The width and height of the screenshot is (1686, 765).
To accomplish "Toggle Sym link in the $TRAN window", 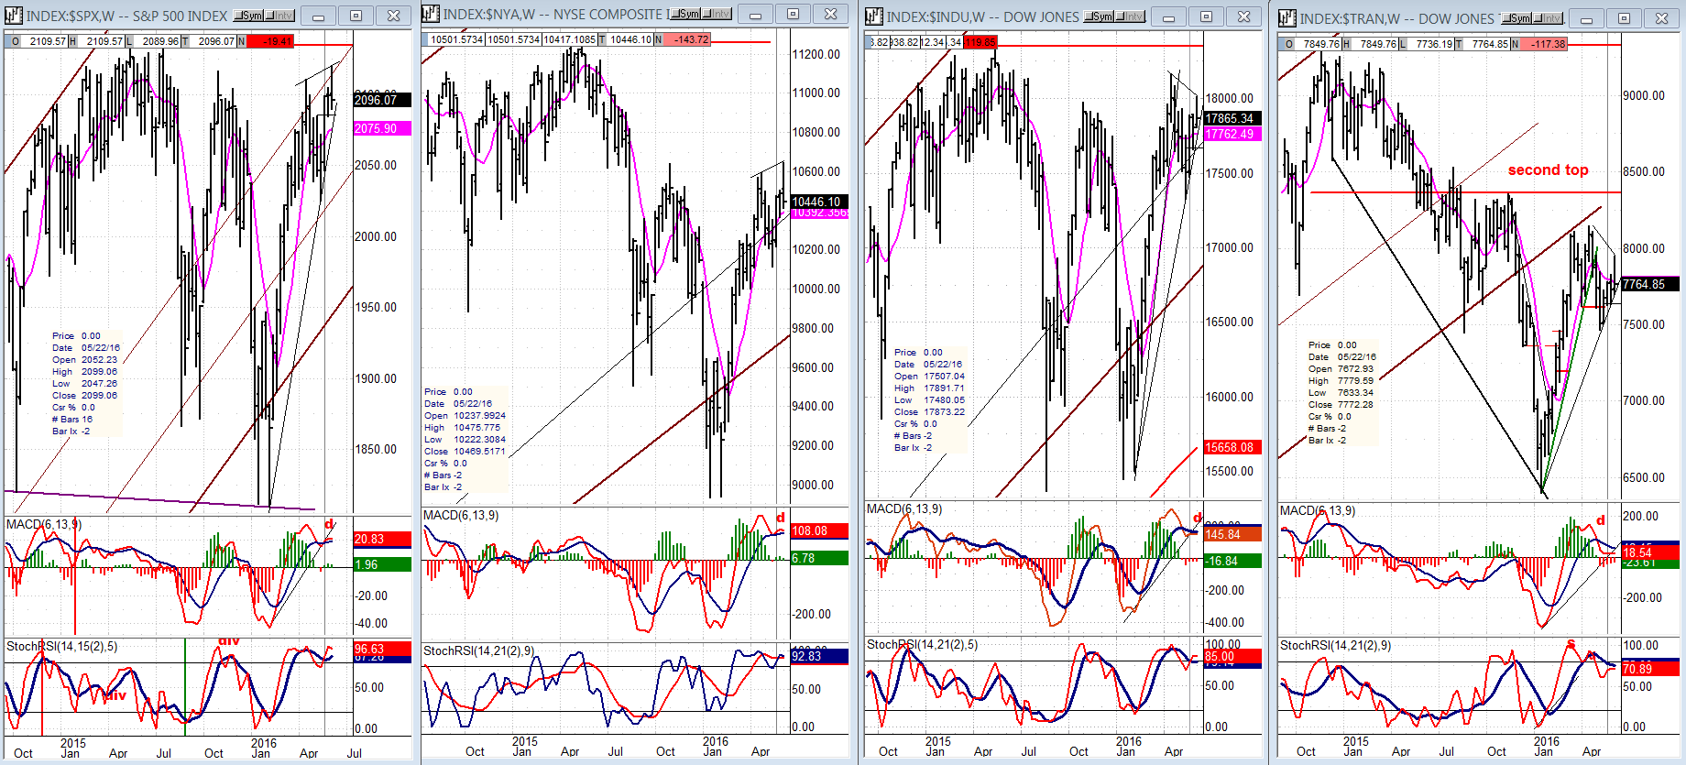I will 1516,17.
